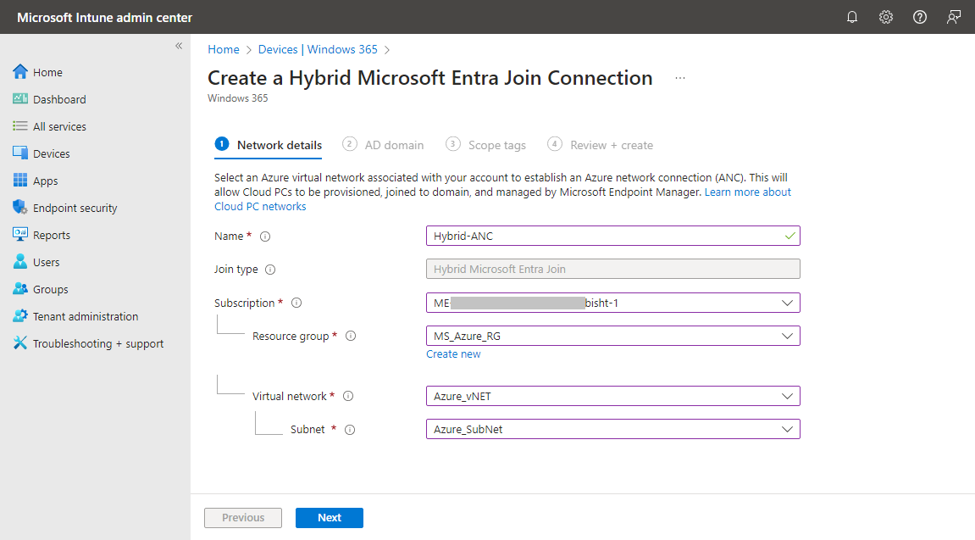Click the Devices monitor icon

(x=19, y=153)
